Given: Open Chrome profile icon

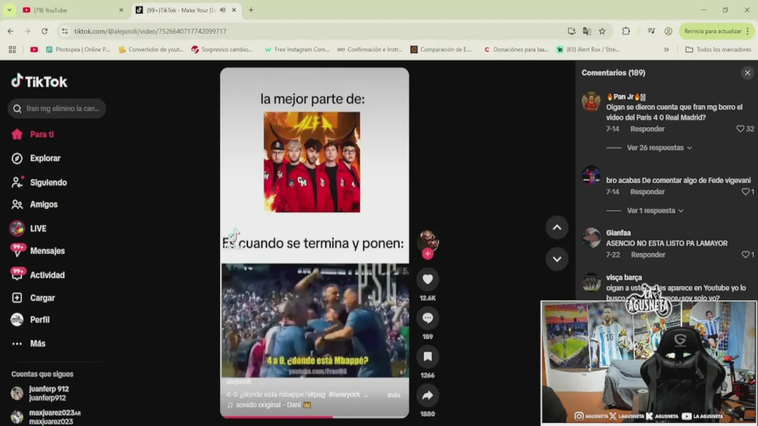Looking at the screenshot, I should pos(668,31).
